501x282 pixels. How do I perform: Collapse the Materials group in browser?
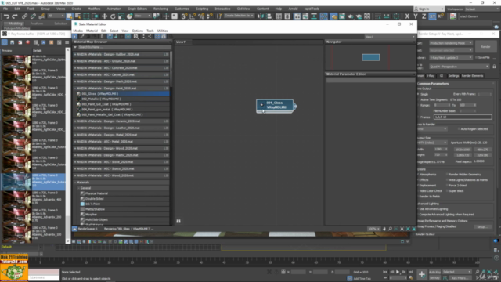(x=75, y=183)
